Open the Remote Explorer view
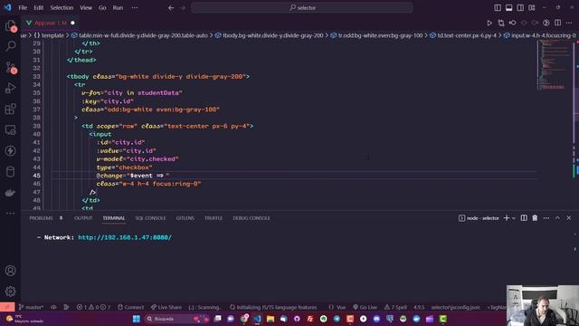The width and height of the screenshot is (579, 326). click(x=10, y=129)
